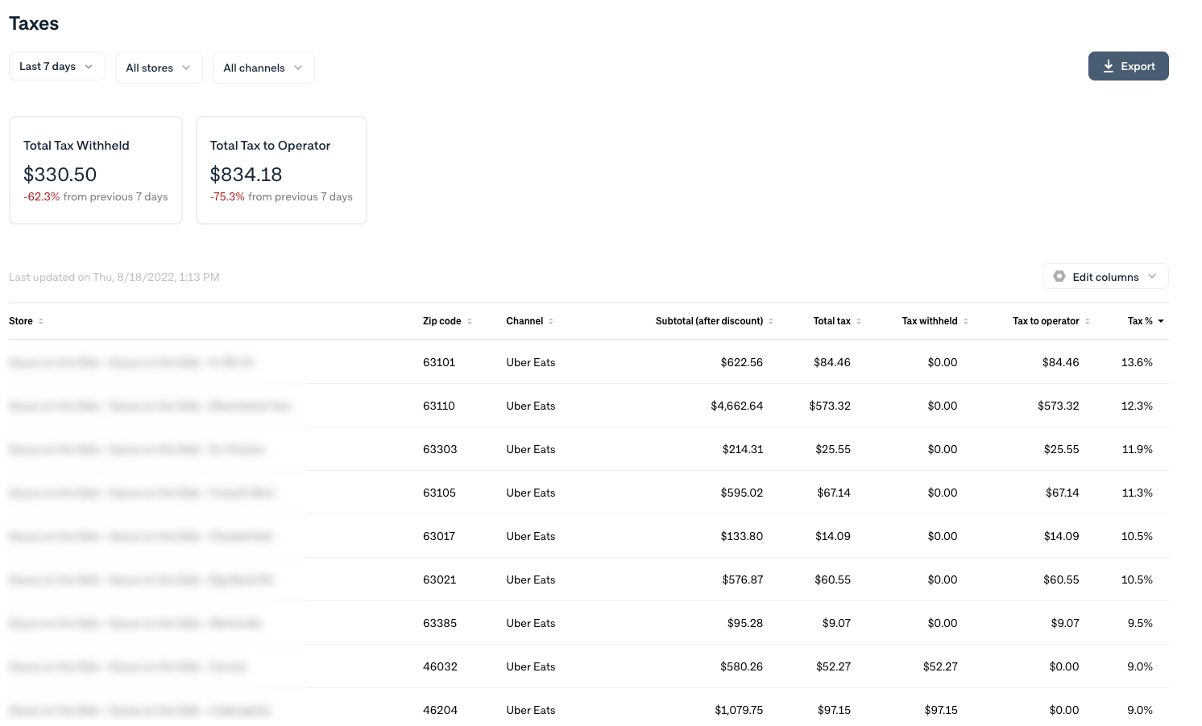The width and height of the screenshot is (1202, 726).
Task: Click the $97.15 tax withheld cell
Action: click(941, 710)
